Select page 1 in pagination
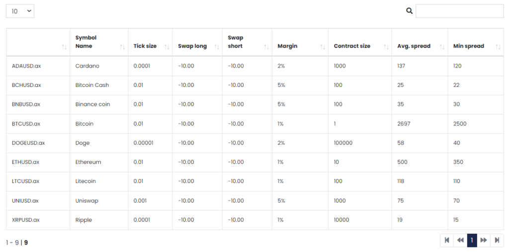 472,240
